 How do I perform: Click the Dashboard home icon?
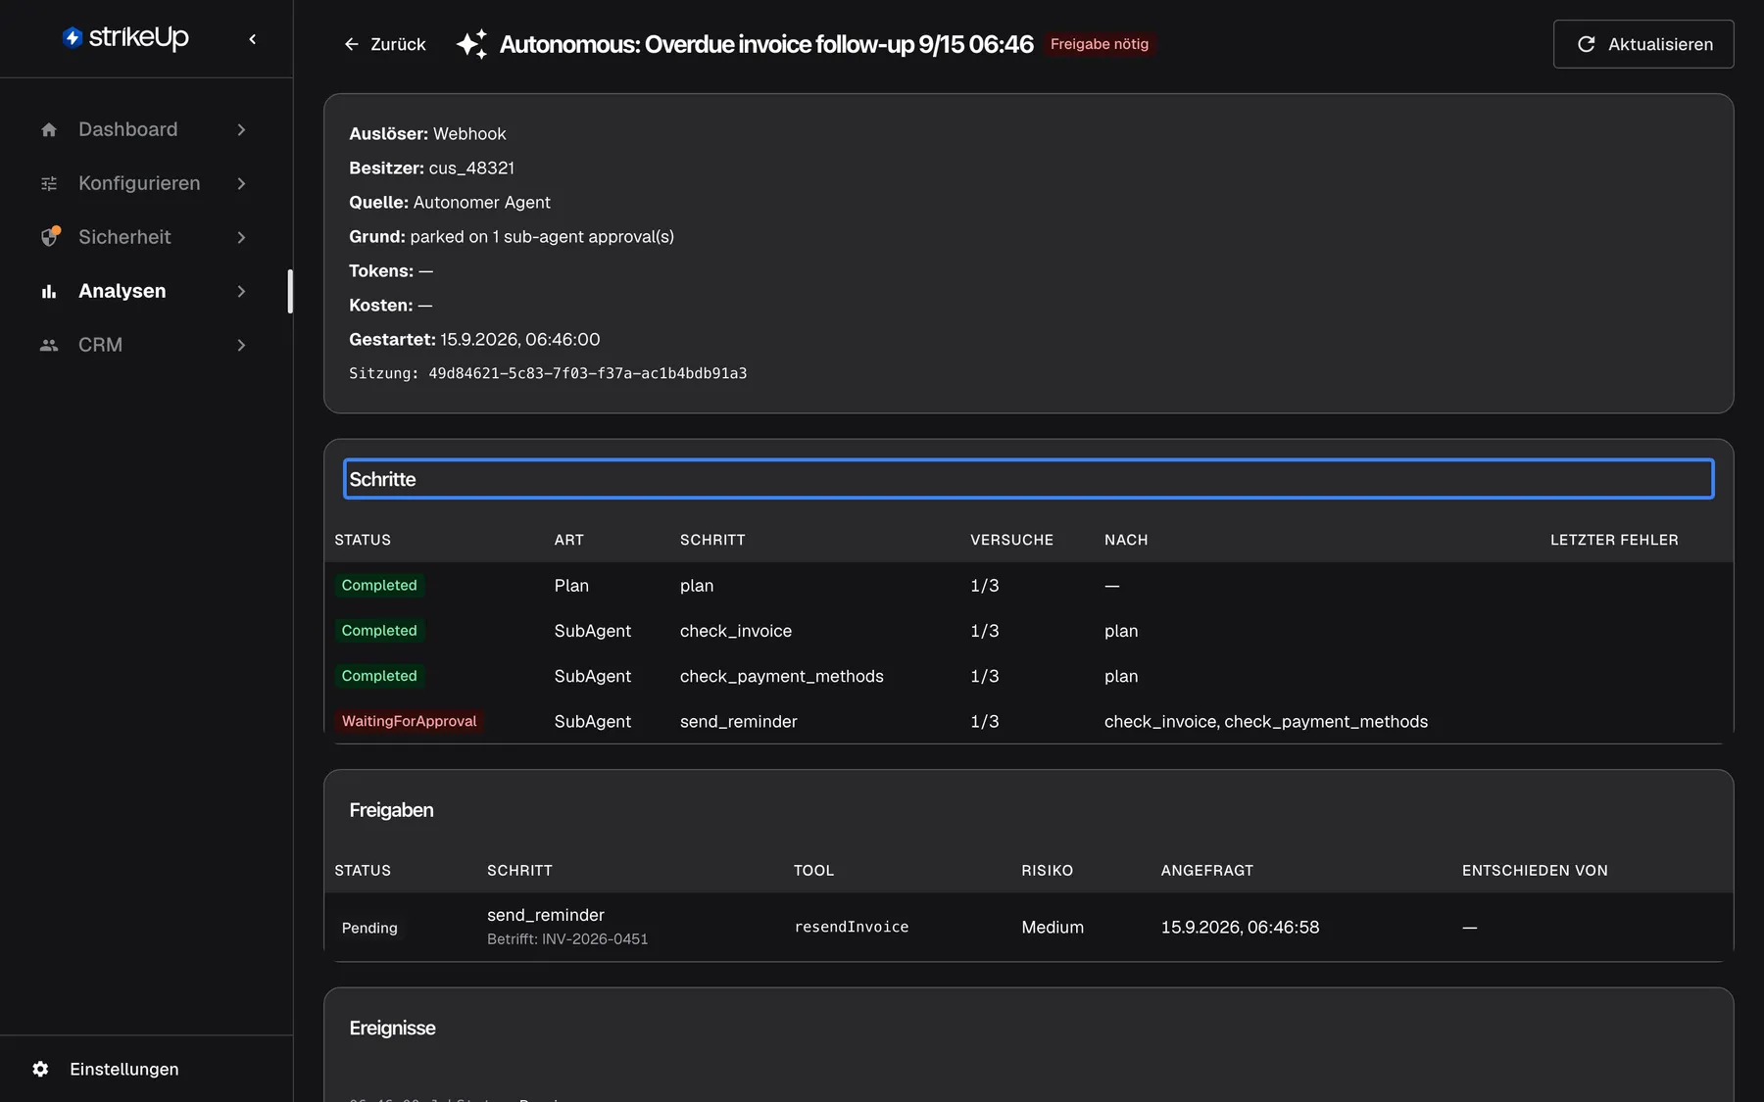pos(49,129)
